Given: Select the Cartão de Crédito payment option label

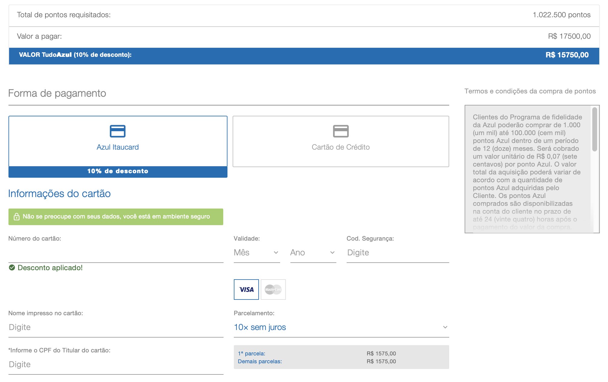Looking at the screenshot, I should coord(341,147).
